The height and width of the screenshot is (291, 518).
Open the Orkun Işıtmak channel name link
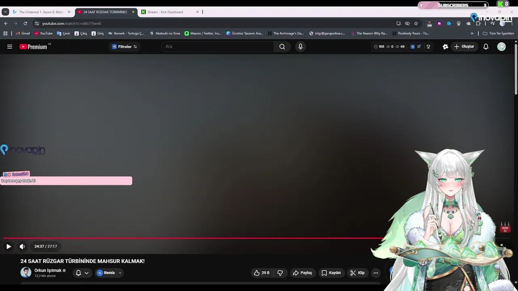(x=48, y=270)
